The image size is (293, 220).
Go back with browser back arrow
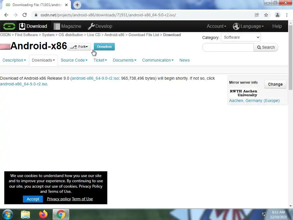[6, 15]
